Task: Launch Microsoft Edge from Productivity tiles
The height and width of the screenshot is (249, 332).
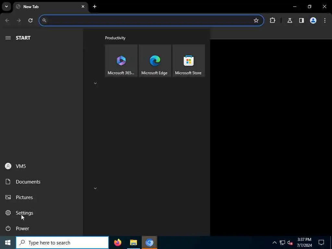Action: [155, 61]
